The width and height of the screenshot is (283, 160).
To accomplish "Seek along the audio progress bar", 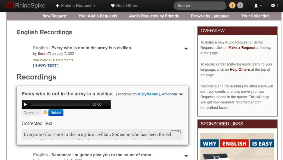I will pyautogui.click(x=60, y=104).
